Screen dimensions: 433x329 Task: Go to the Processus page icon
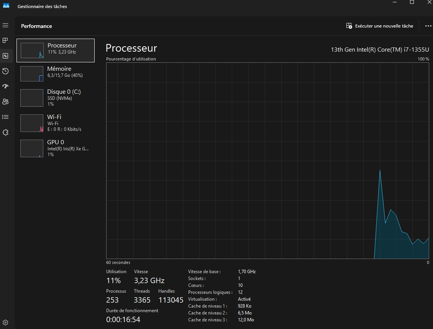click(x=5, y=40)
